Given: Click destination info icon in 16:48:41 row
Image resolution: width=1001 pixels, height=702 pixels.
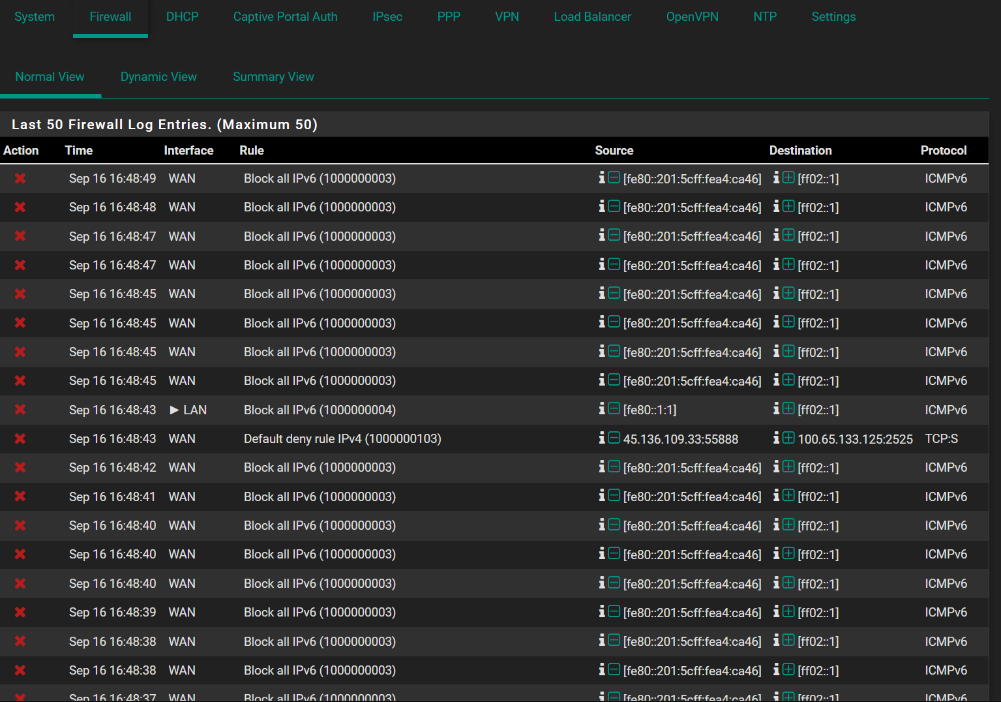Looking at the screenshot, I should (777, 495).
